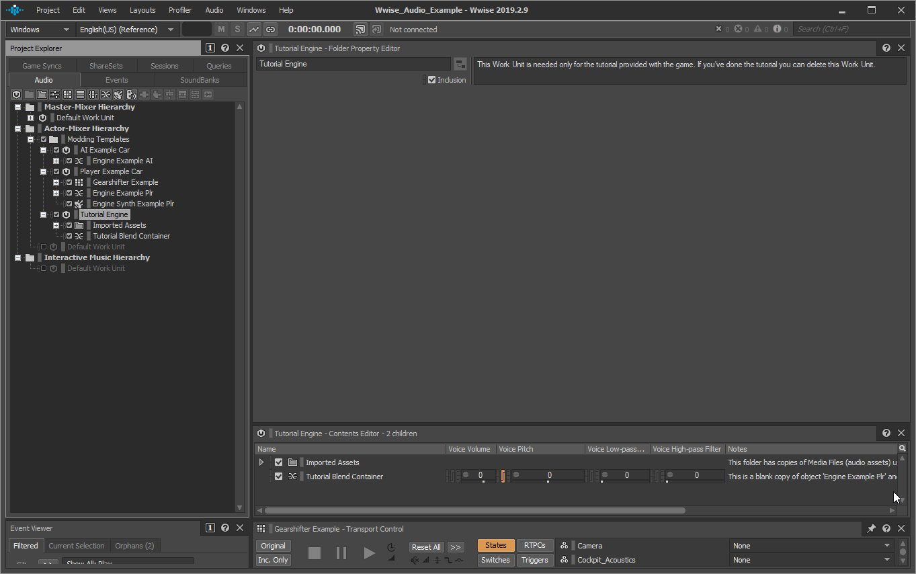Show Triggers in Transport Control
916x574 pixels.
(x=535, y=559)
